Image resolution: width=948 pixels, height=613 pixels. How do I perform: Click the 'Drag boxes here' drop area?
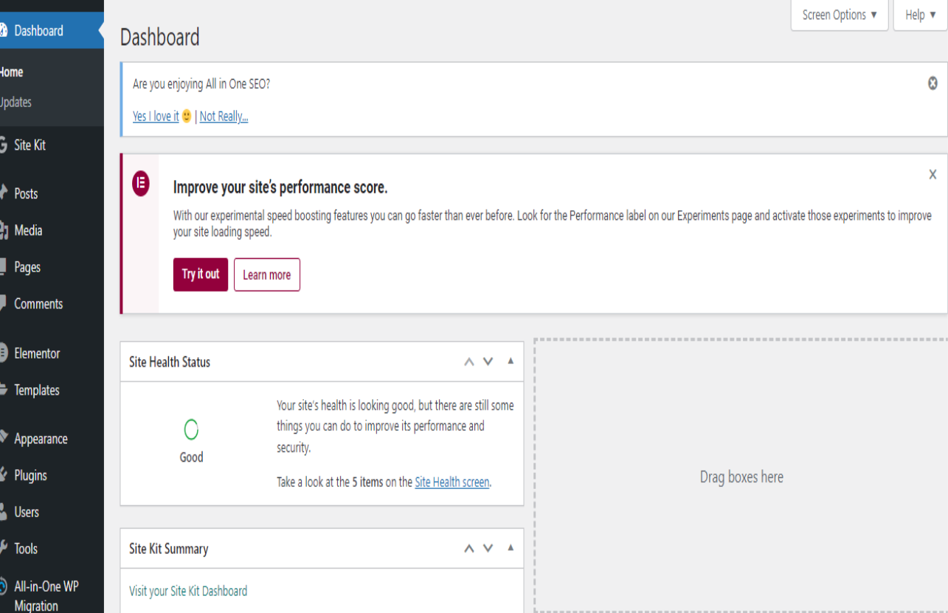click(741, 477)
